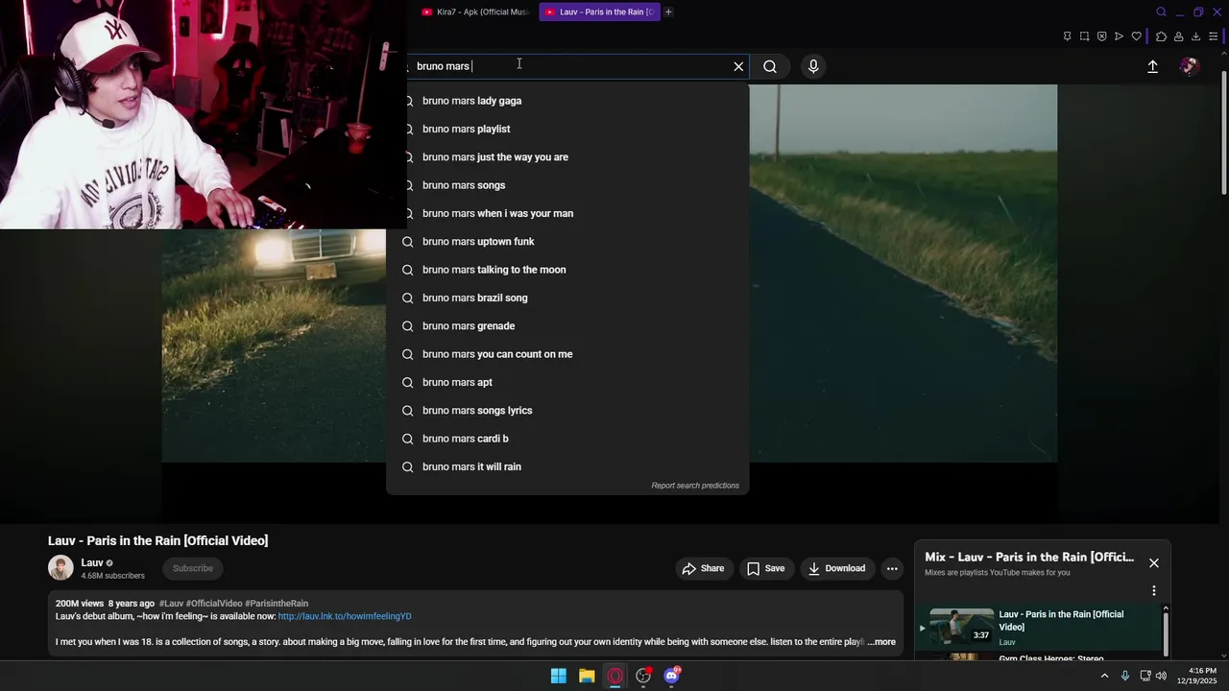1229x691 pixels.
Task: Choose suggestion 'bruno mars you can count on me'
Action: (567, 354)
